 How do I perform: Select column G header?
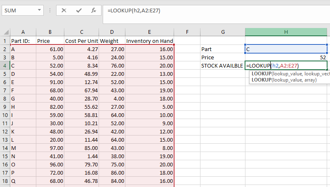223,32
